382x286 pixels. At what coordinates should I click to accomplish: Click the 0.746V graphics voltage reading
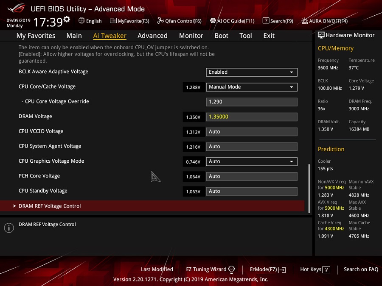coord(193,162)
